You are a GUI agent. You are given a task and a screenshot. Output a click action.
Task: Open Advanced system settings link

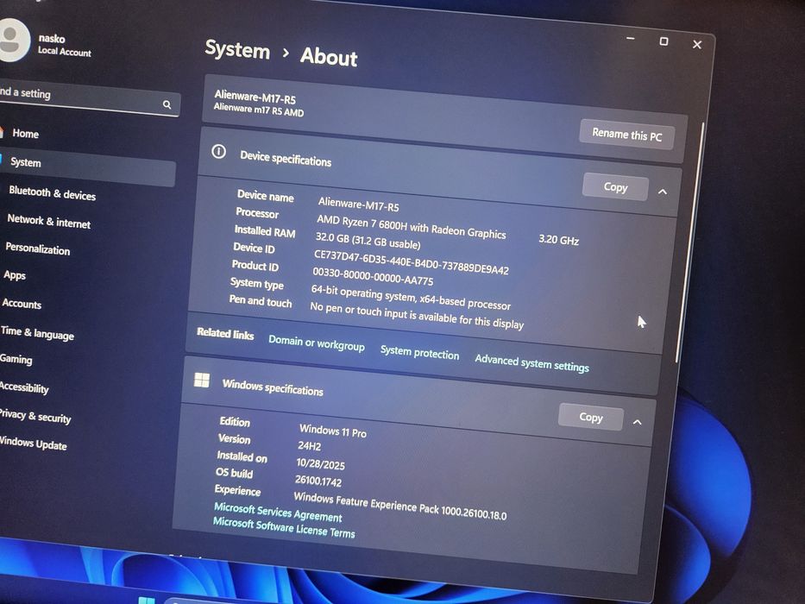click(531, 363)
